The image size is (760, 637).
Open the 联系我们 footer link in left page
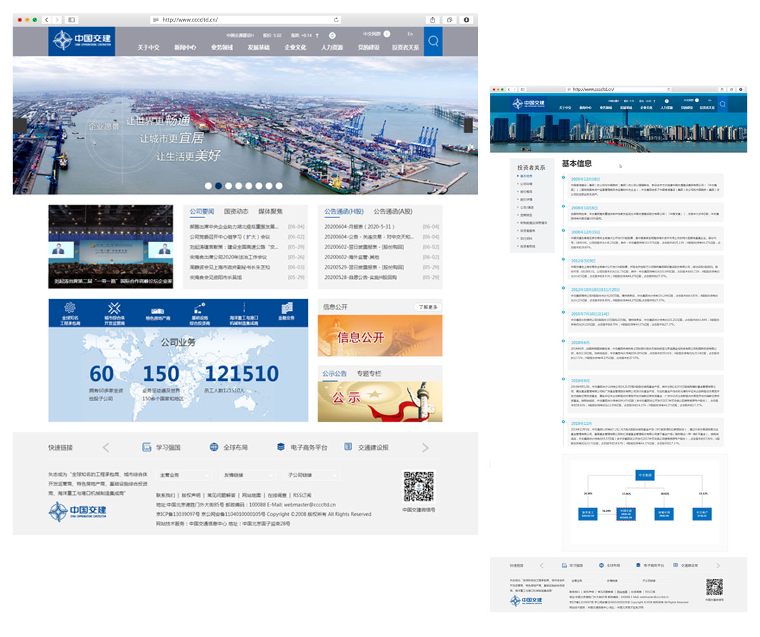pos(165,494)
